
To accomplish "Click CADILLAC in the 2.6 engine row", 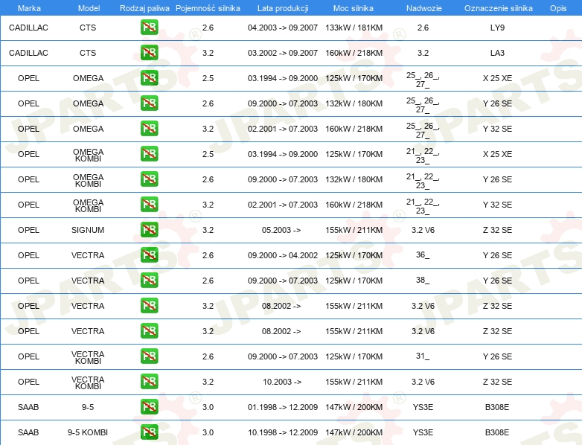I will pyautogui.click(x=28, y=28).
